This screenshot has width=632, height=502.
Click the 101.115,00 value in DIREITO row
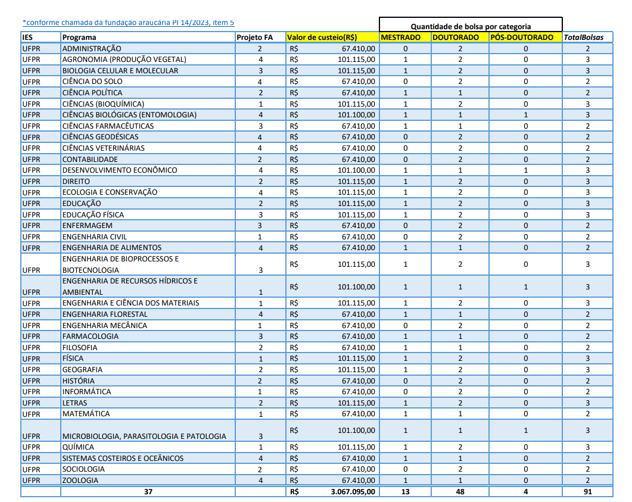coord(332,181)
